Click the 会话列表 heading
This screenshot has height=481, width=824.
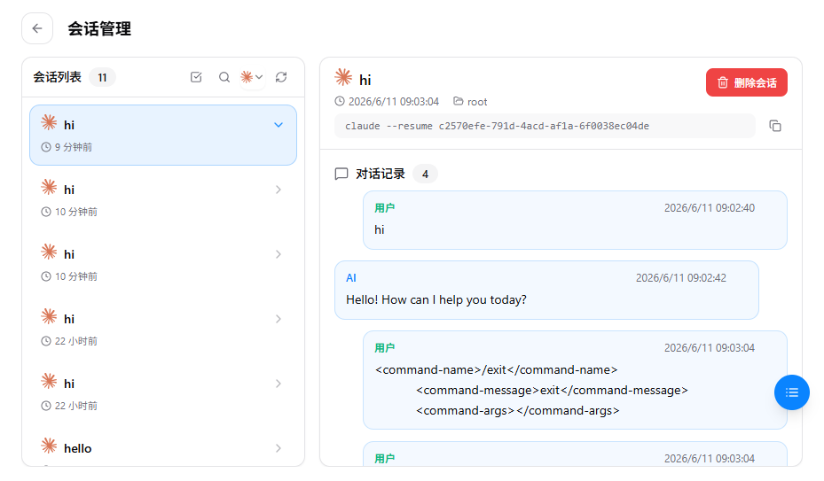58,77
